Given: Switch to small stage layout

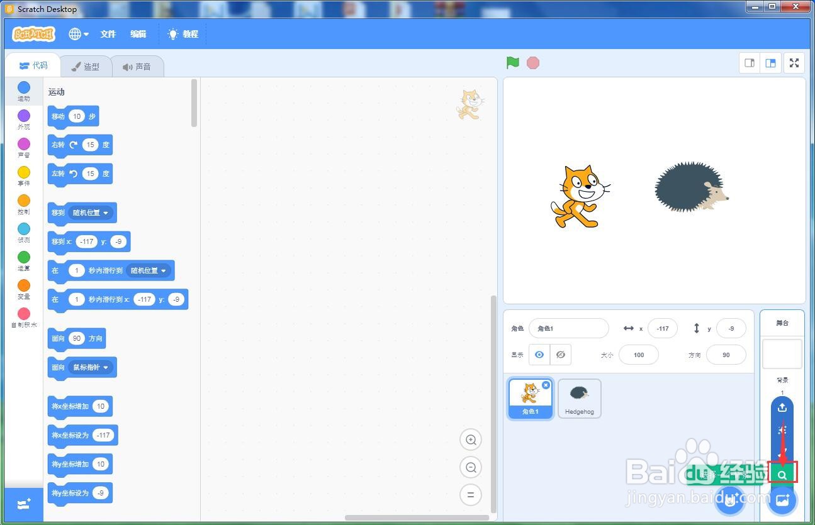Looking at the screenshot, I should pos(750,63).
